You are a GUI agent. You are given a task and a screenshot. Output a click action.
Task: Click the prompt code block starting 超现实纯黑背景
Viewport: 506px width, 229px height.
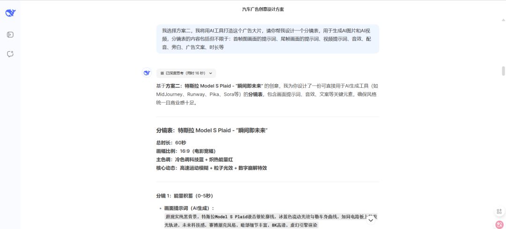271,221
